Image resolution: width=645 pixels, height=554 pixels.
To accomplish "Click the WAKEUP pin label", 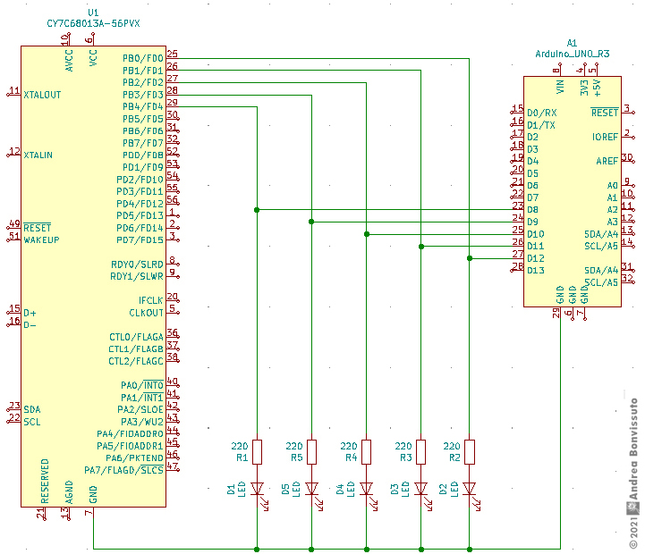I will click(x=41, y=240).
